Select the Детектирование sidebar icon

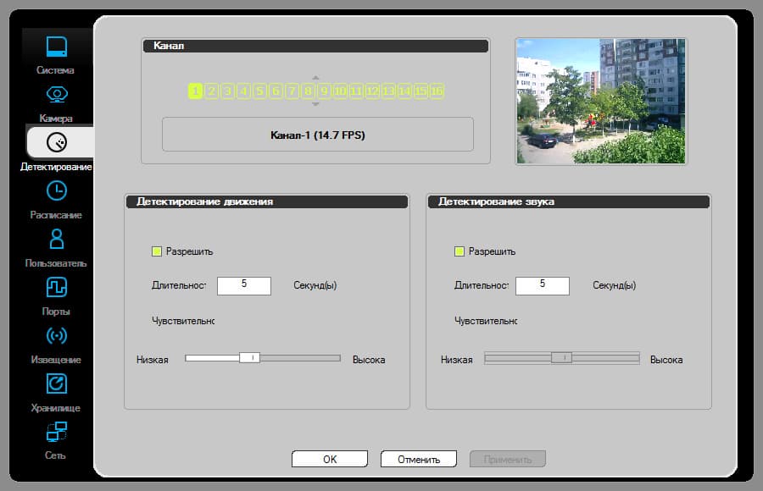[57, 142]
